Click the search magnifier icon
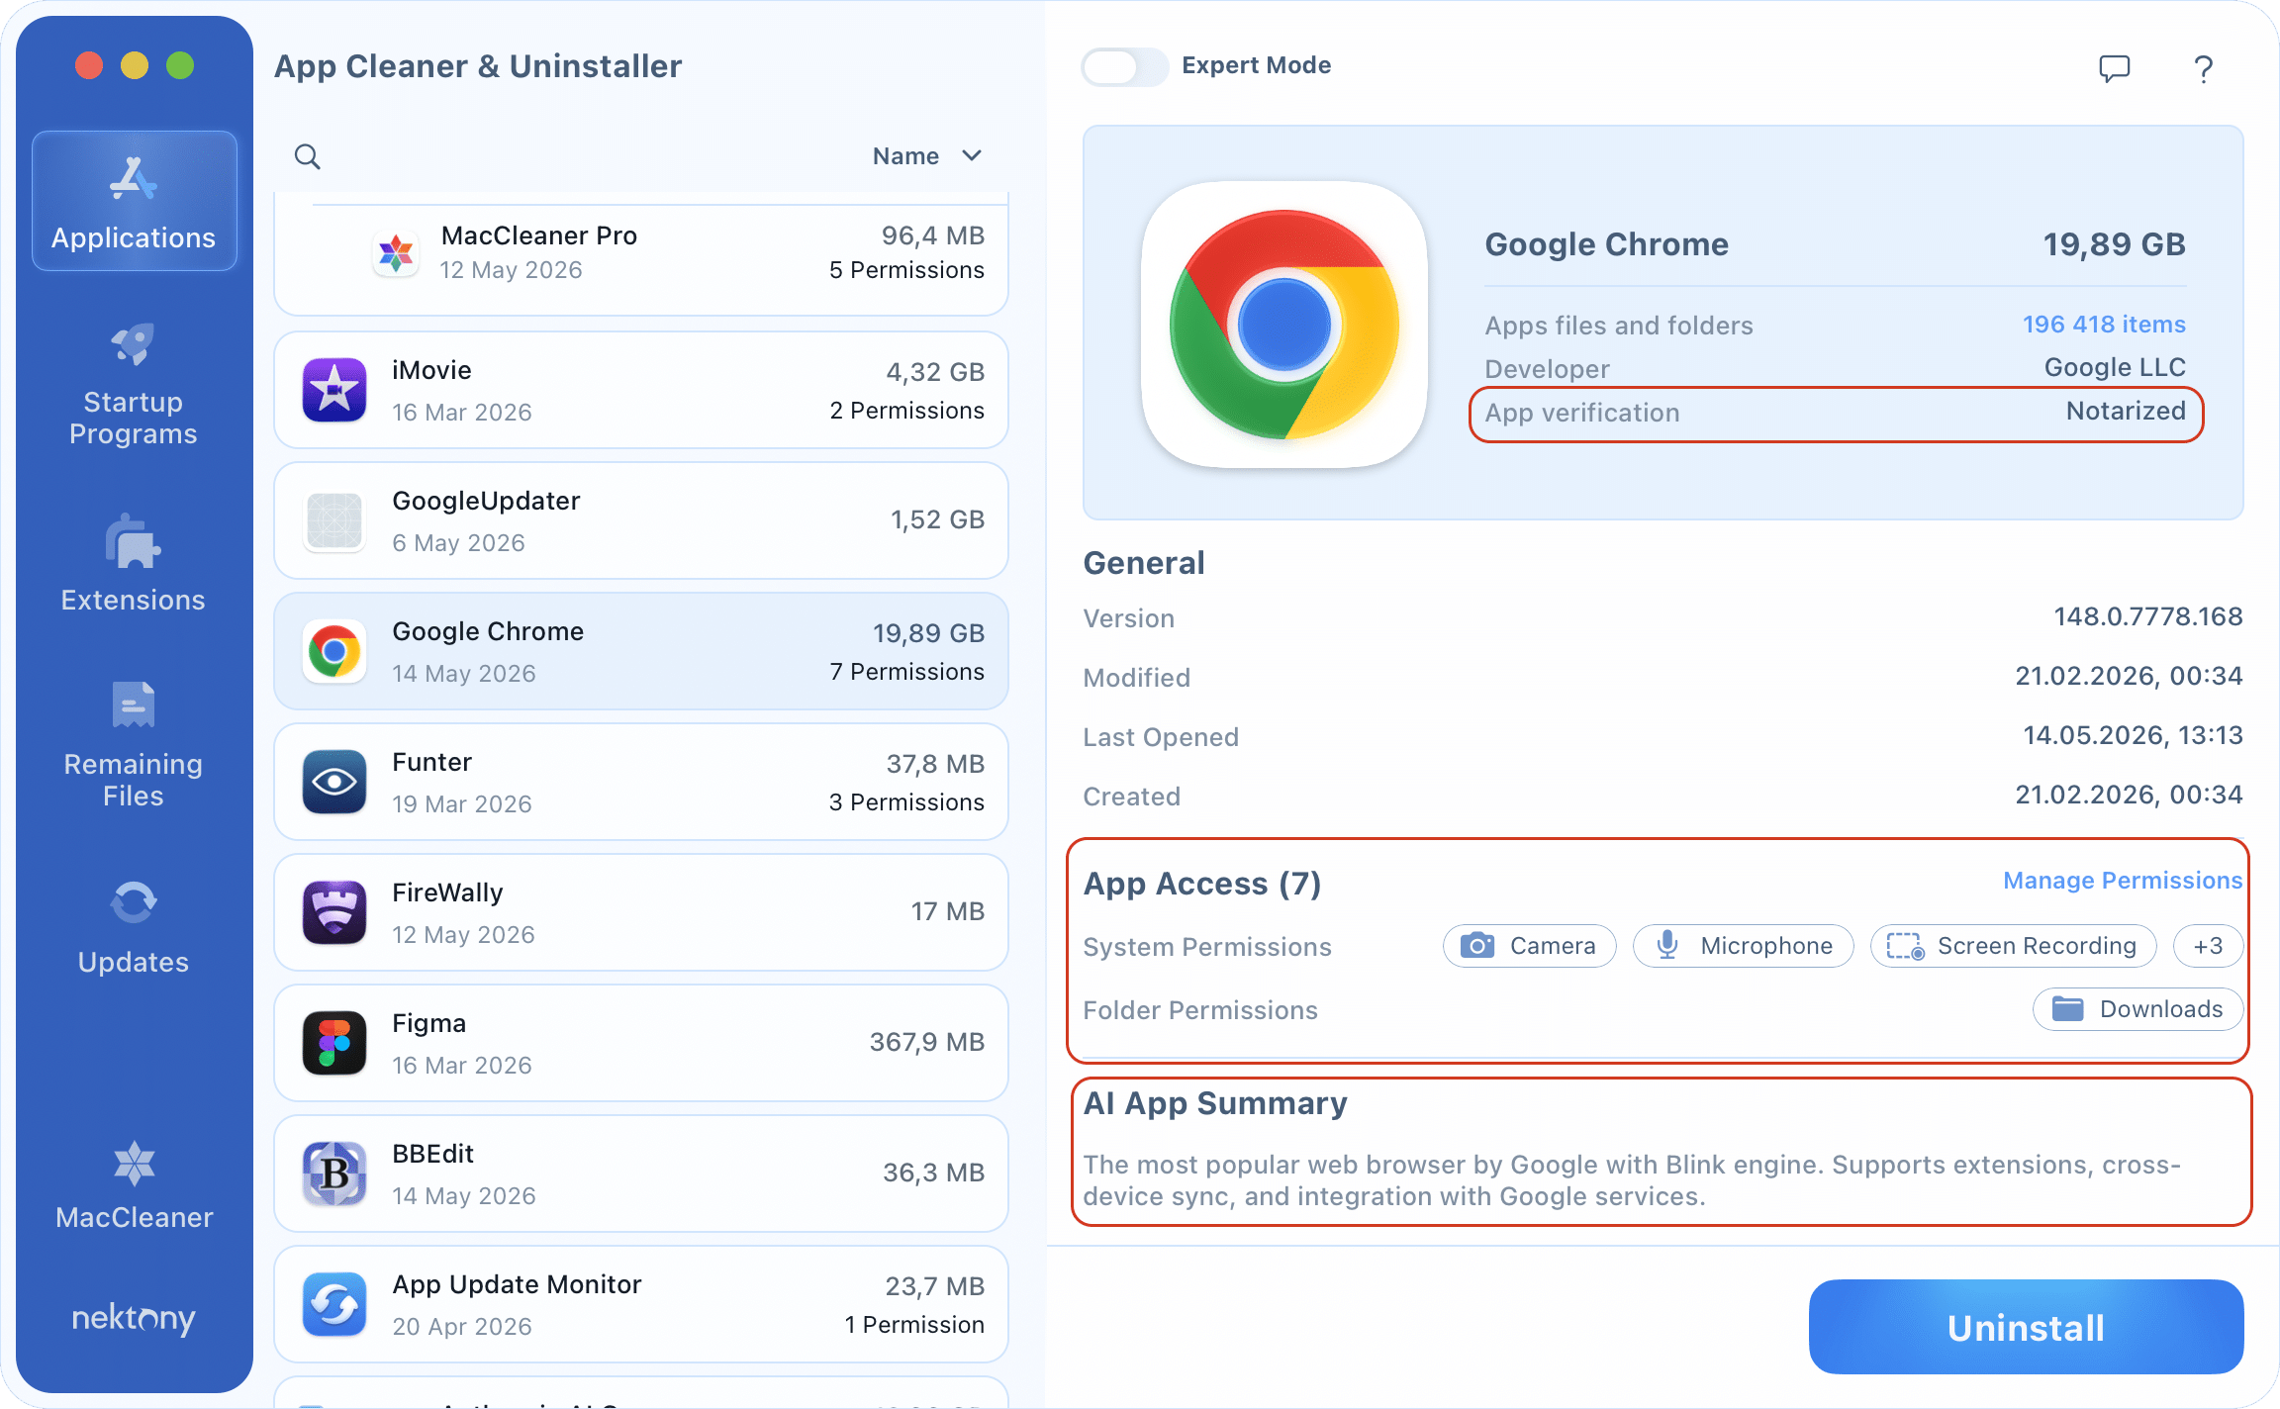Viewport: 2280px width, 1409px height. click(x=308, y=156)
